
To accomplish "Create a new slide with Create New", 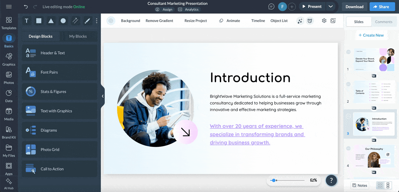I will [371, 35].
